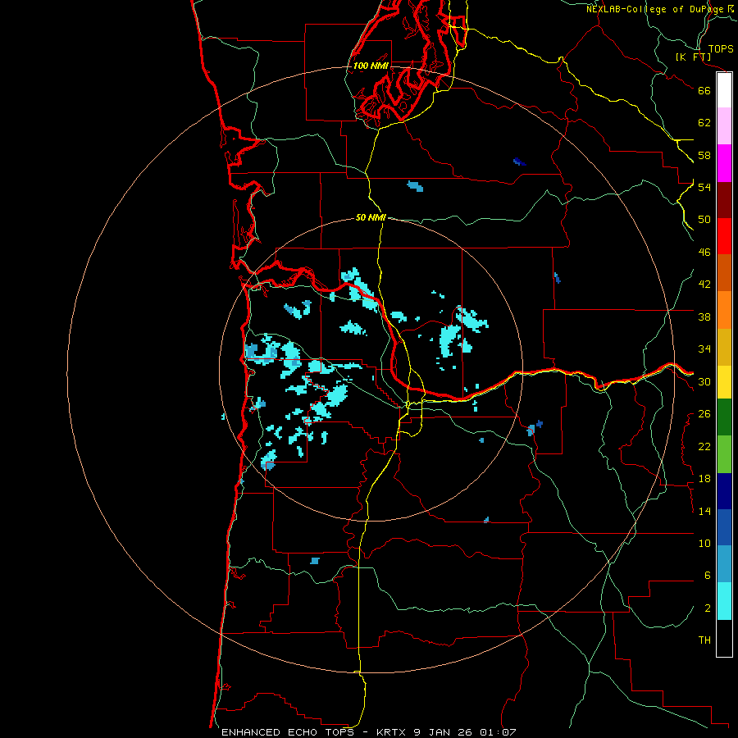738x738 pixels.
Task: Click the dark orange legend swatch
Action: (x=724, y=272)
